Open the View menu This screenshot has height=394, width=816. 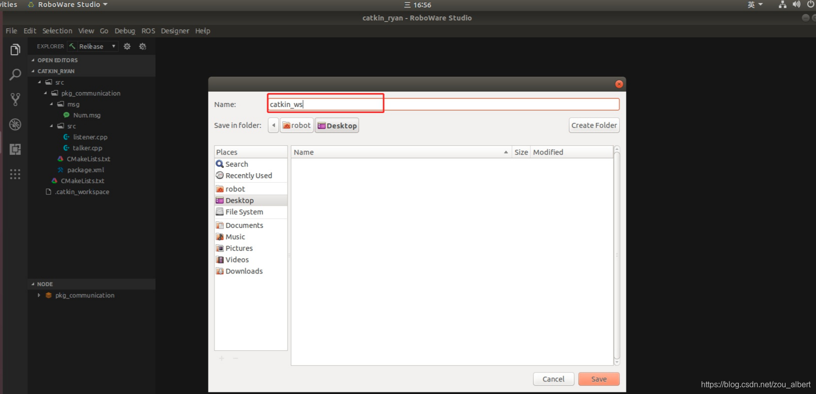tap(86, 31)
